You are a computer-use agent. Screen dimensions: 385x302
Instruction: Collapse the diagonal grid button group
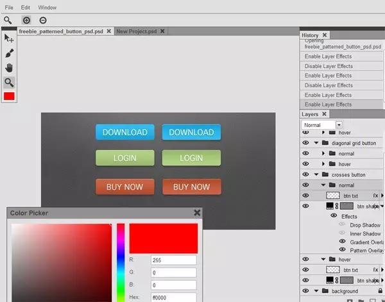(316, 143)
